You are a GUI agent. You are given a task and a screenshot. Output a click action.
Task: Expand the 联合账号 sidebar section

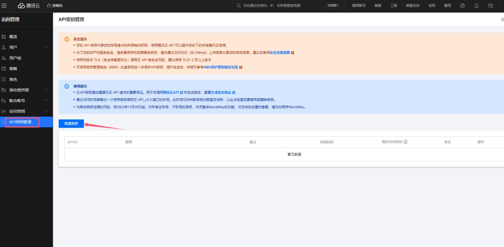pos(46,101)
